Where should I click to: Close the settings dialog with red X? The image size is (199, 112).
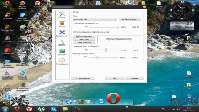(x=144, y=7)
